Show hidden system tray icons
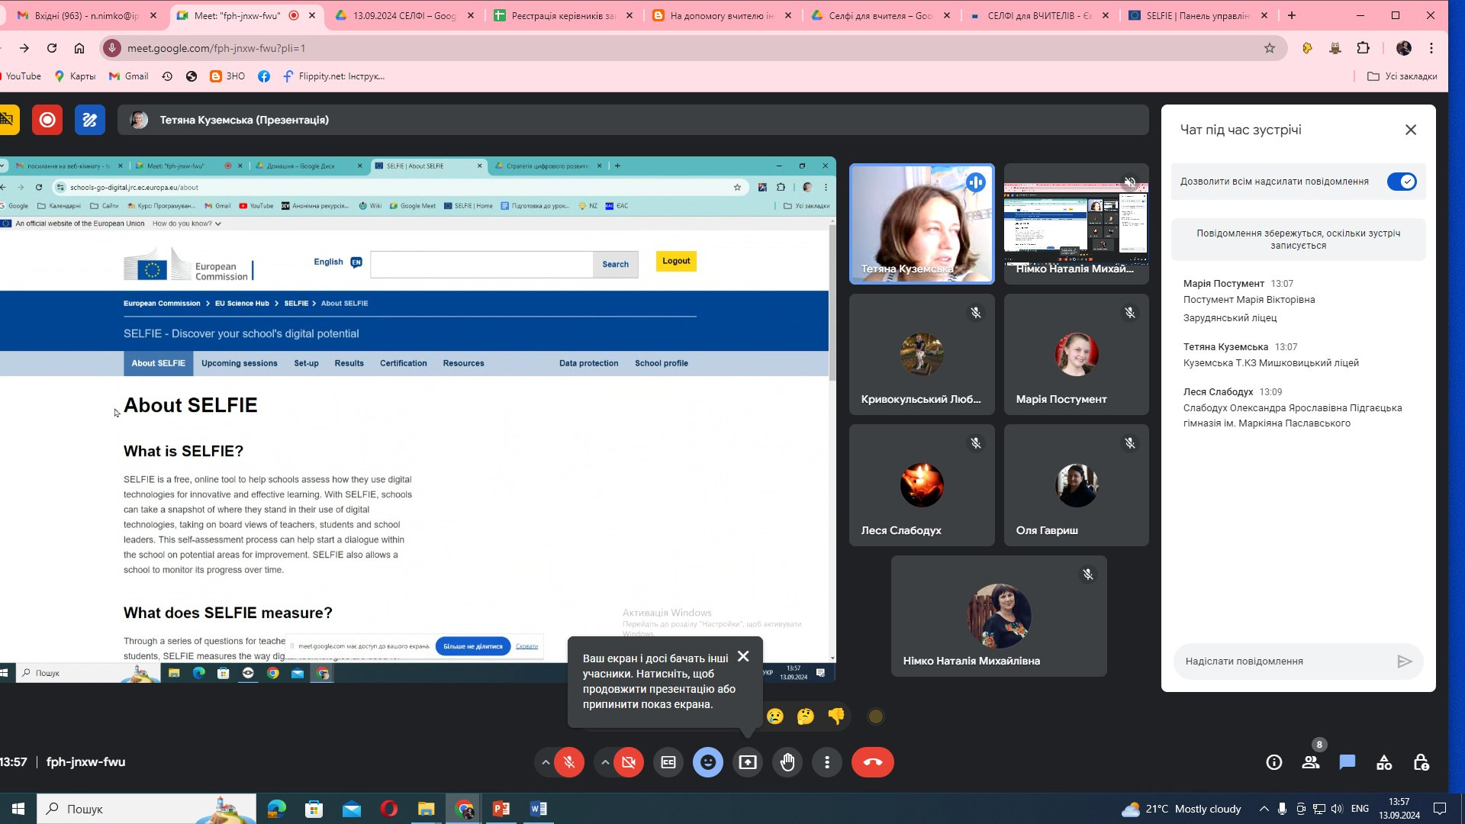 [x=1264, y=809]
